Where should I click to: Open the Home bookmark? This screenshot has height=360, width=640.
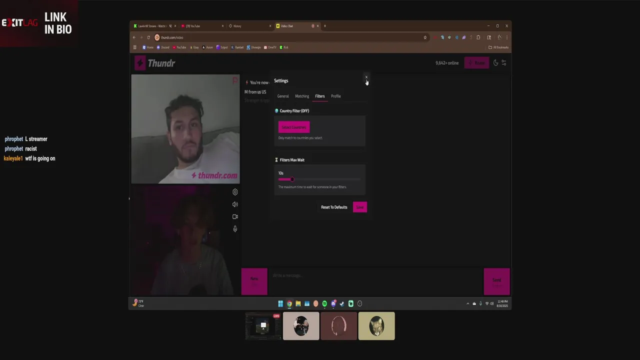[148, 47]
